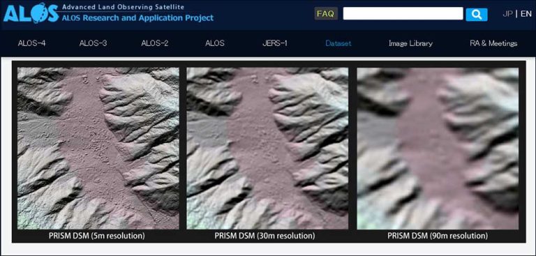This screenshot has width=536, height=256.
Task: Switch language to EN
Action: 526,14
